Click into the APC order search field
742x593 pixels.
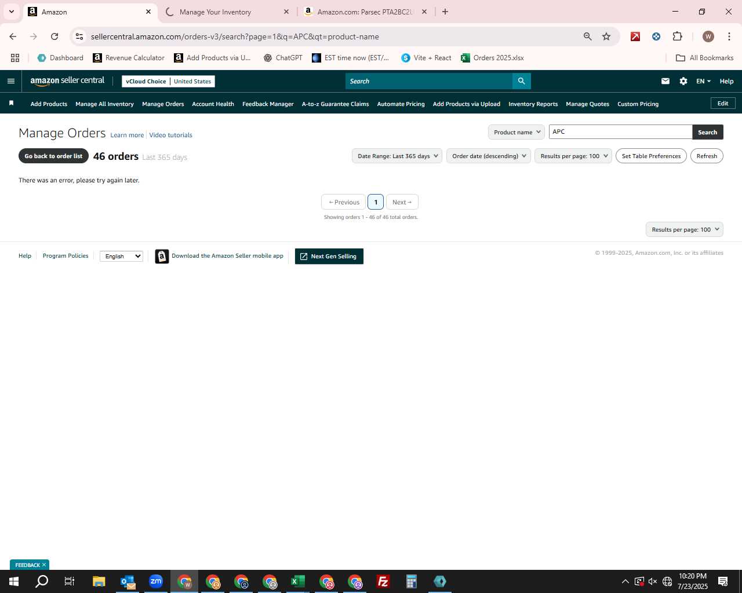tap(620, 132)
